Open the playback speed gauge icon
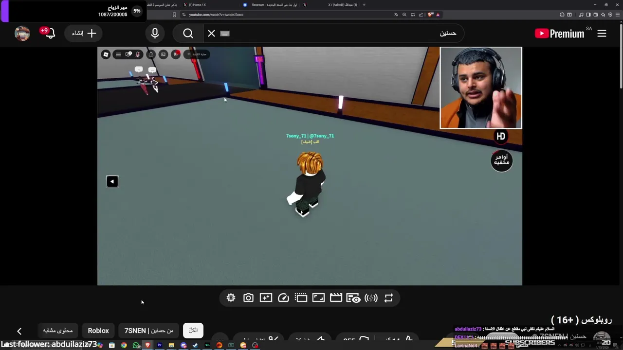This screenshot has height=350, width=623. pos(283,298)
